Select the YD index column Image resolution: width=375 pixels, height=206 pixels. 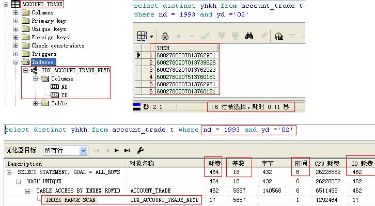pyautogui.click(x=64, y=95)
